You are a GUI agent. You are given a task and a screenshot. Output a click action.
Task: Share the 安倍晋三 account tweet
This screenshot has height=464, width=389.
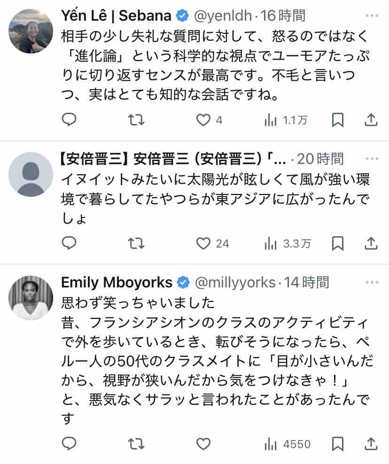371,243
